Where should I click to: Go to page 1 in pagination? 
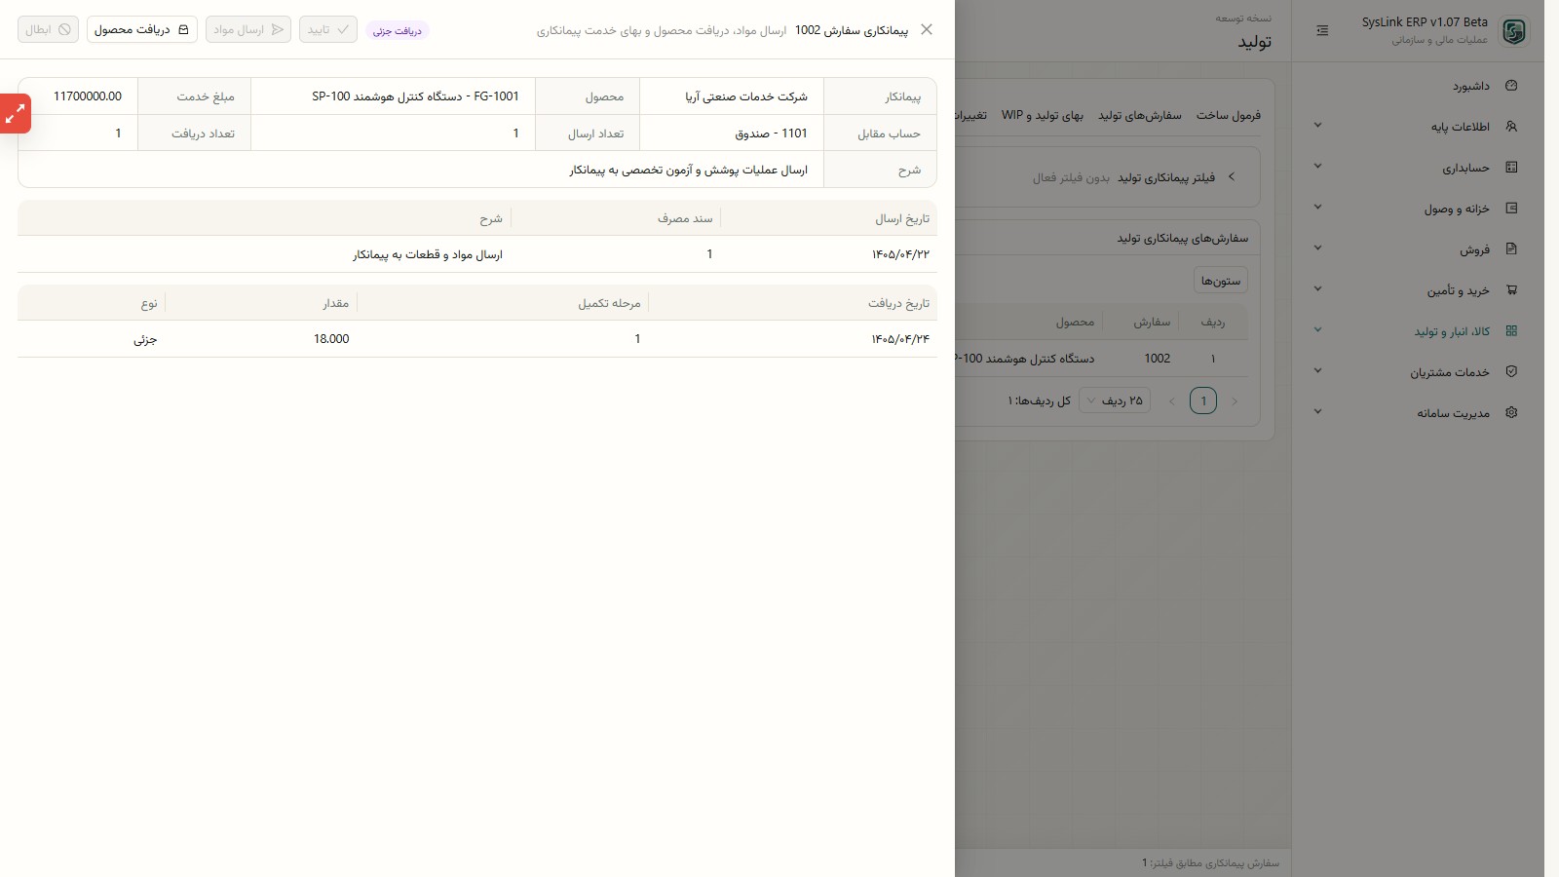(x=1203, y=400)
